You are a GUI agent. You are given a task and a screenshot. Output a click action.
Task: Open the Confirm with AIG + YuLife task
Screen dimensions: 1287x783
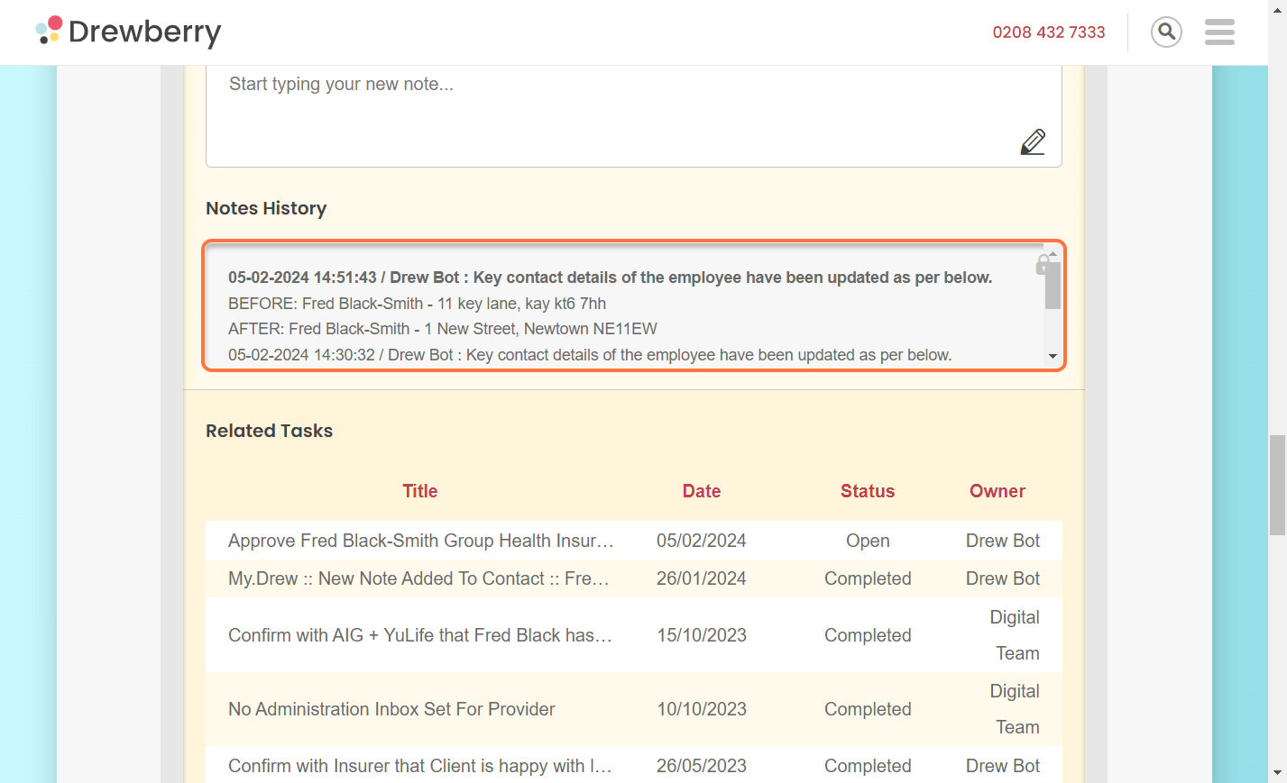pos(419,635)
